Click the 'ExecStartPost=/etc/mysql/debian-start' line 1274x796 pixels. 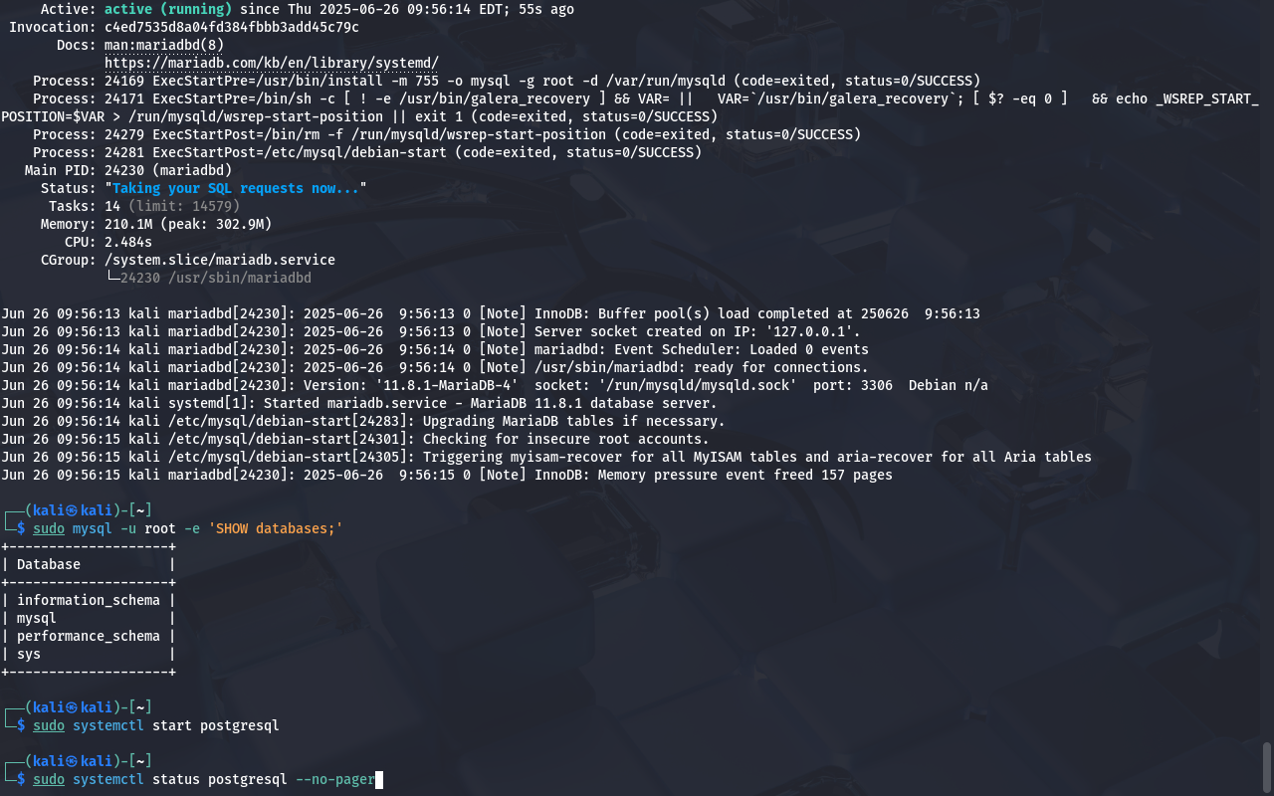coord(367,152)
